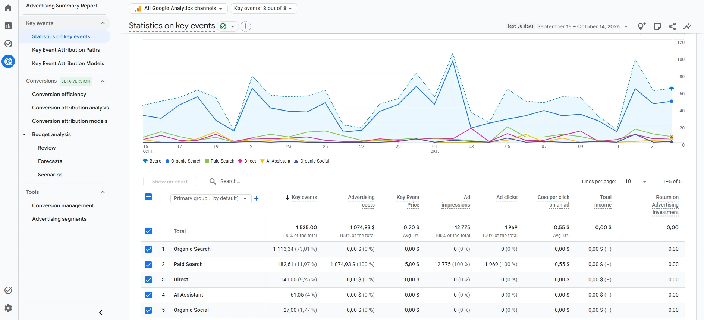The image size is (704, 320).
Task: Open the date range dropdown September 15 – October 14
Action: tap(583, 26)
